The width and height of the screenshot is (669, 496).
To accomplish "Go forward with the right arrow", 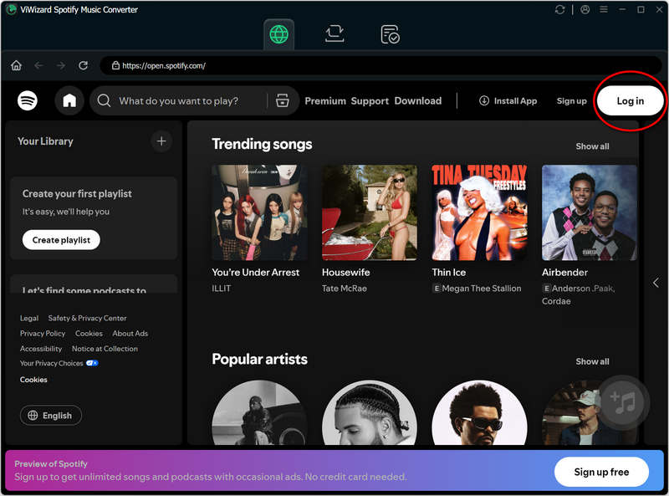I will point(61,65).
